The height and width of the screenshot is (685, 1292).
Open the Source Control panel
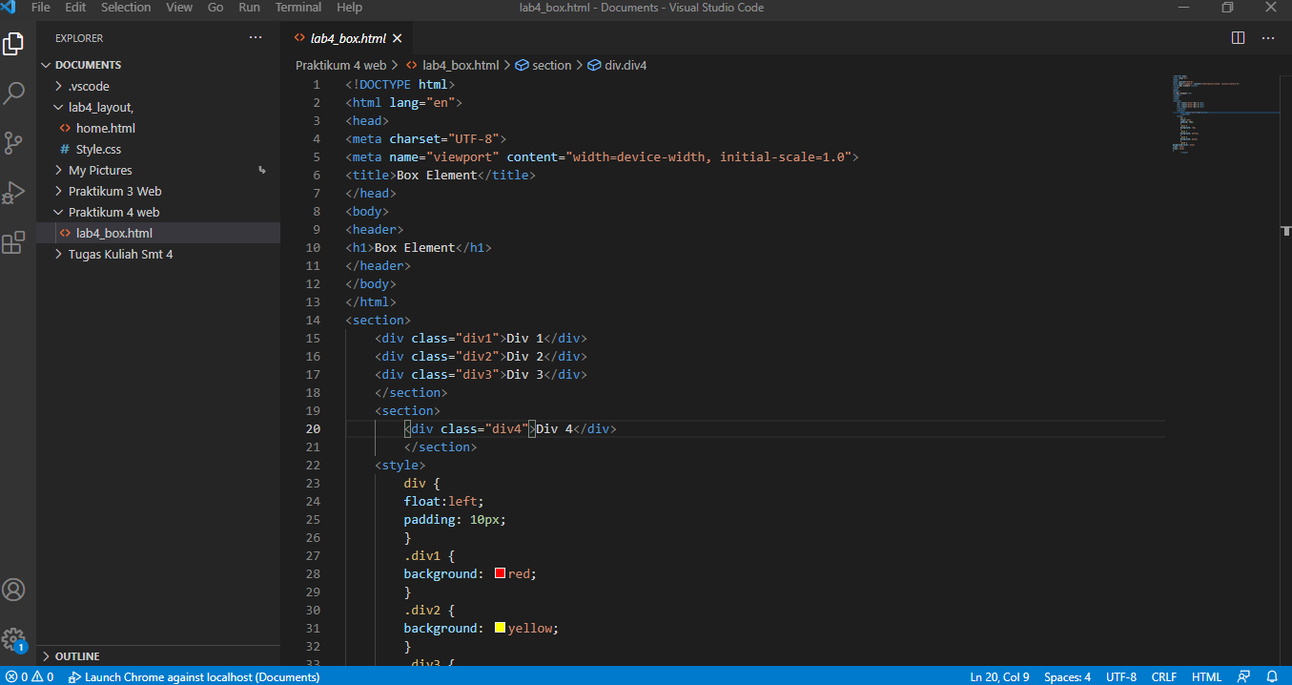point(13,142)
